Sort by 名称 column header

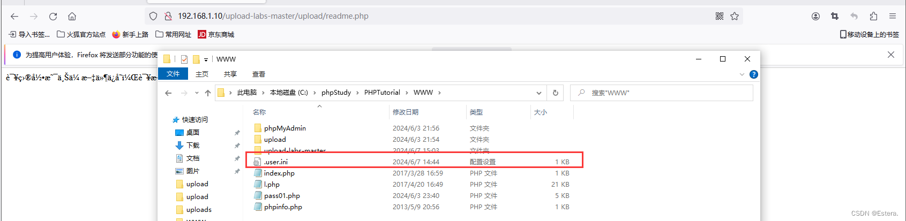(x=259, y=112)
